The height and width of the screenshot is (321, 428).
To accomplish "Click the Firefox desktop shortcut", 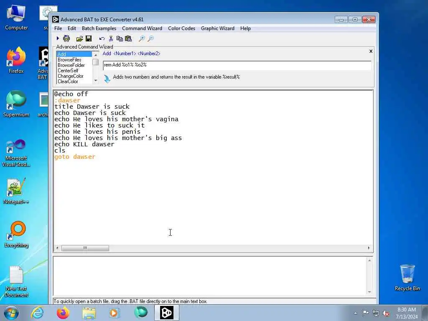I will coord(16,60).
